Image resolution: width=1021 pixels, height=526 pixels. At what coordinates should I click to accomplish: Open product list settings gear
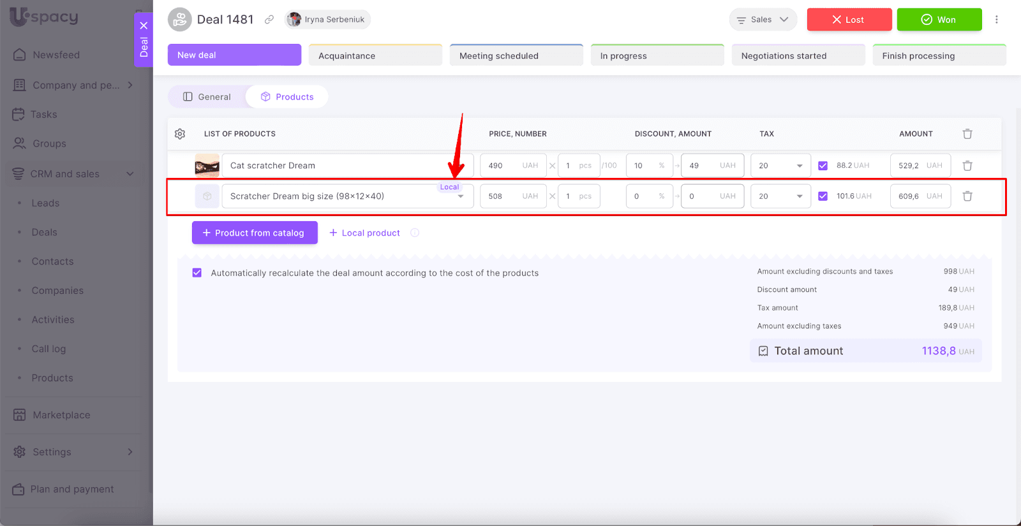click(x=180, y=134)
